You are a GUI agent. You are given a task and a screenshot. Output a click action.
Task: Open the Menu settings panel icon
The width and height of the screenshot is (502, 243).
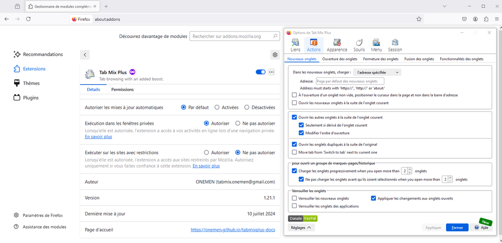(376, 45)
